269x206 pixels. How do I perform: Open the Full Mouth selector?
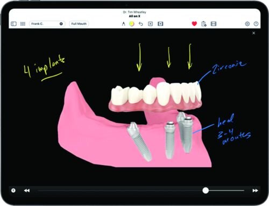click(x=79, y=24)
